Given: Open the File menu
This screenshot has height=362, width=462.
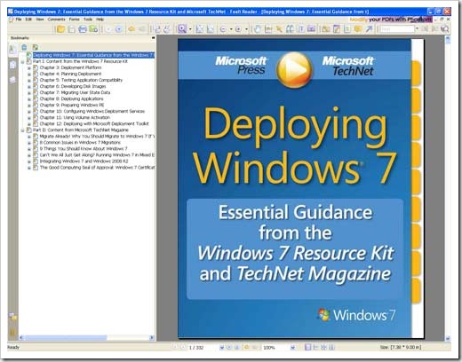Looking at the screenshot, I should tap(19, 20).
